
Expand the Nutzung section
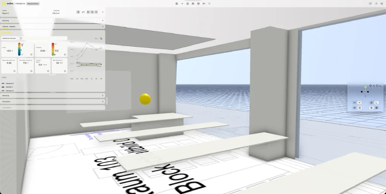53,21
